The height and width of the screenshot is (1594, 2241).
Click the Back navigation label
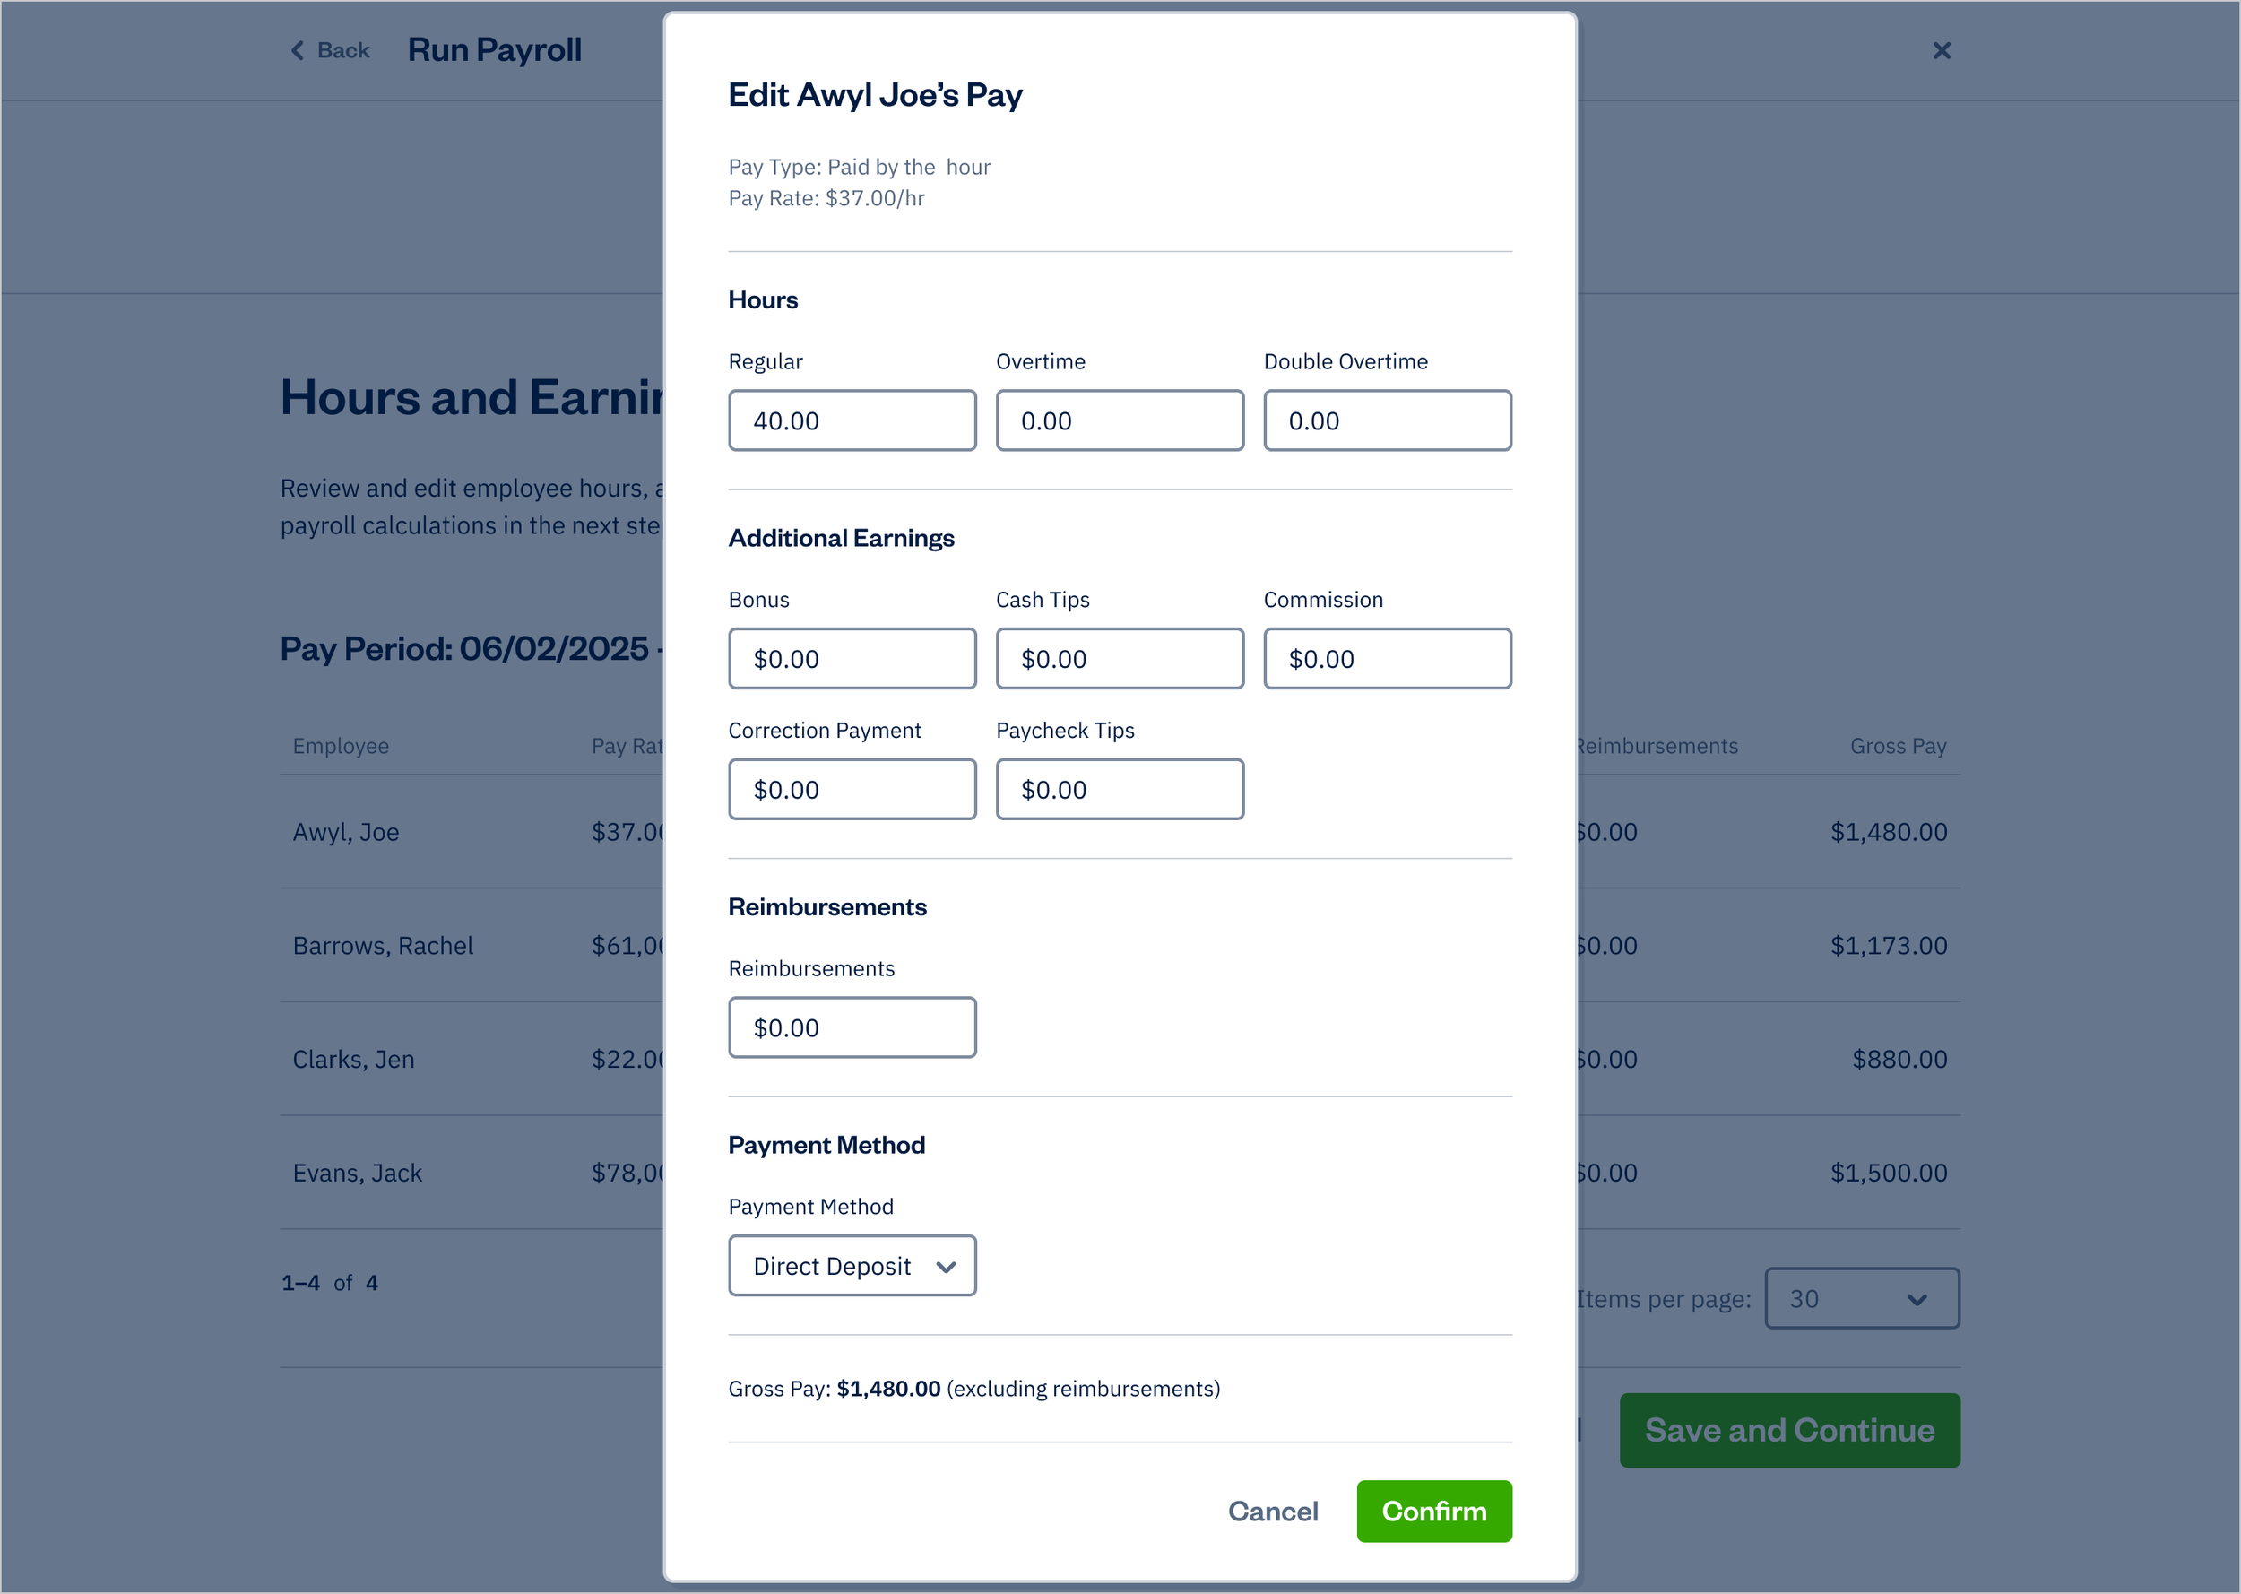click(342, 50)
